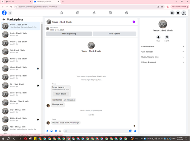Open the Reels video icon
190x141 pixels.
[x=78, y=13]
